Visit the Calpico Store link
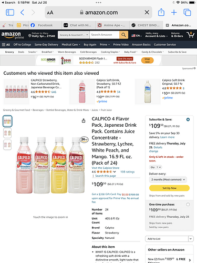Viewport: 197px width, 263px height. pyautogui.click(x=106, y=168)
